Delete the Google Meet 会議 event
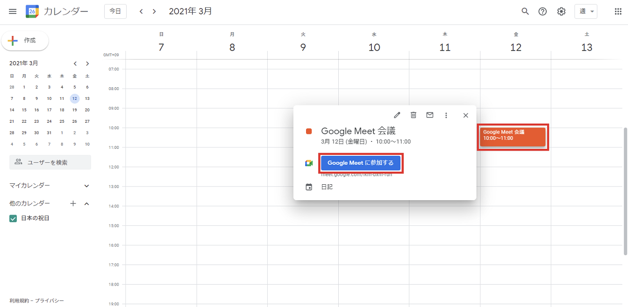The width and height of the screenshot is (628, 307). [x=413, y=115]
